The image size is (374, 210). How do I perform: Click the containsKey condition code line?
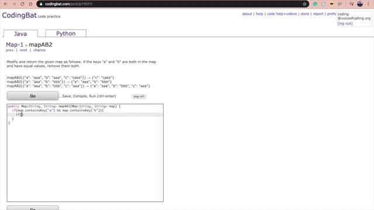click(x=58, y=110)
